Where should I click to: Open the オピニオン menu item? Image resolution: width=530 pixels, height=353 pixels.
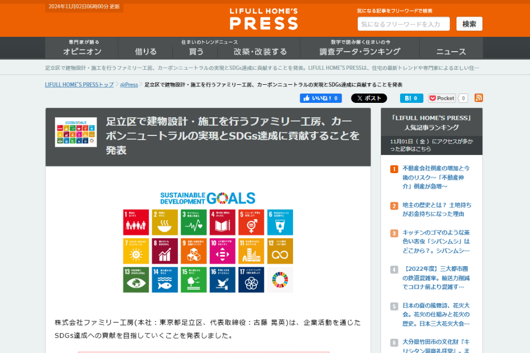(82, 48)
